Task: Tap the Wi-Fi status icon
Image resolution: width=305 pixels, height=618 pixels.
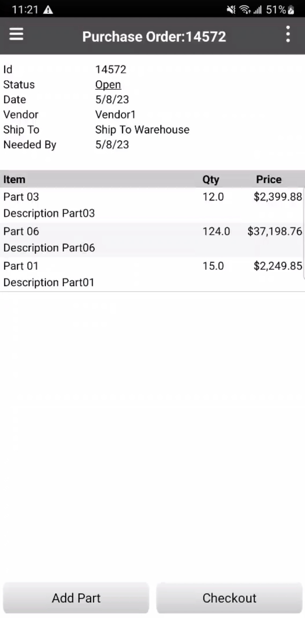Action: click(245, 10)
